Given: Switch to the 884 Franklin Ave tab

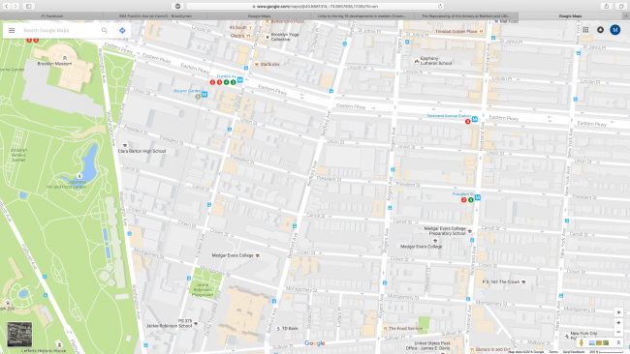Looking at the screenshot, I should [x=155, y=16].
